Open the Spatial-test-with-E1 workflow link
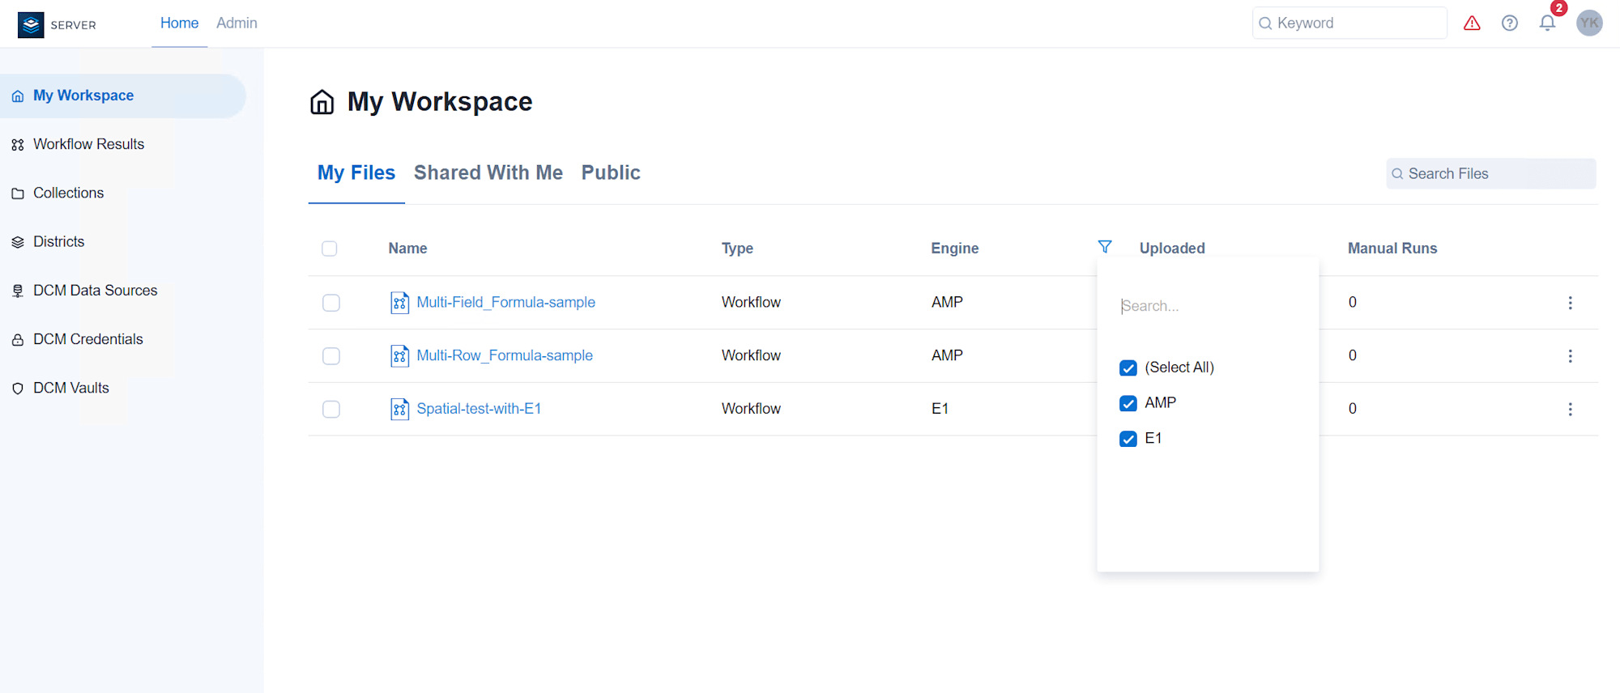The width and height of the screenshot is (1620, 693). [479, 409]
